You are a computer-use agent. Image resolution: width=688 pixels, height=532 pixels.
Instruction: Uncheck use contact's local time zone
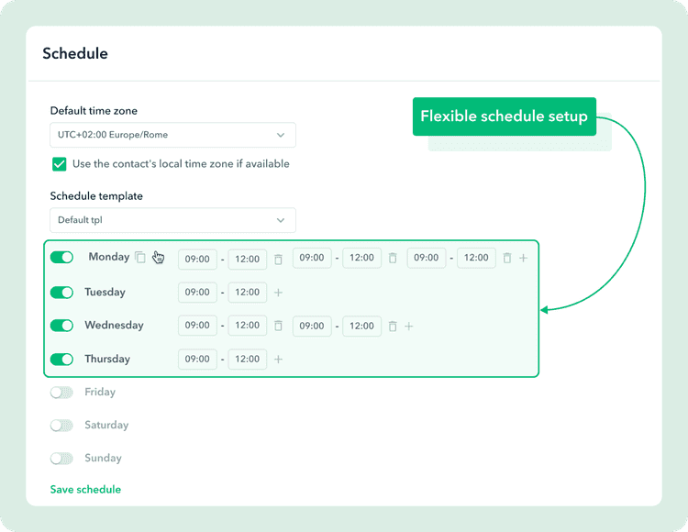(x=60, y=164)
